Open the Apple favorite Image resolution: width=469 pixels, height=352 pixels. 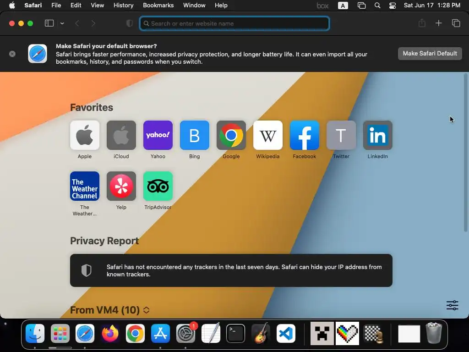click(85, 135)
